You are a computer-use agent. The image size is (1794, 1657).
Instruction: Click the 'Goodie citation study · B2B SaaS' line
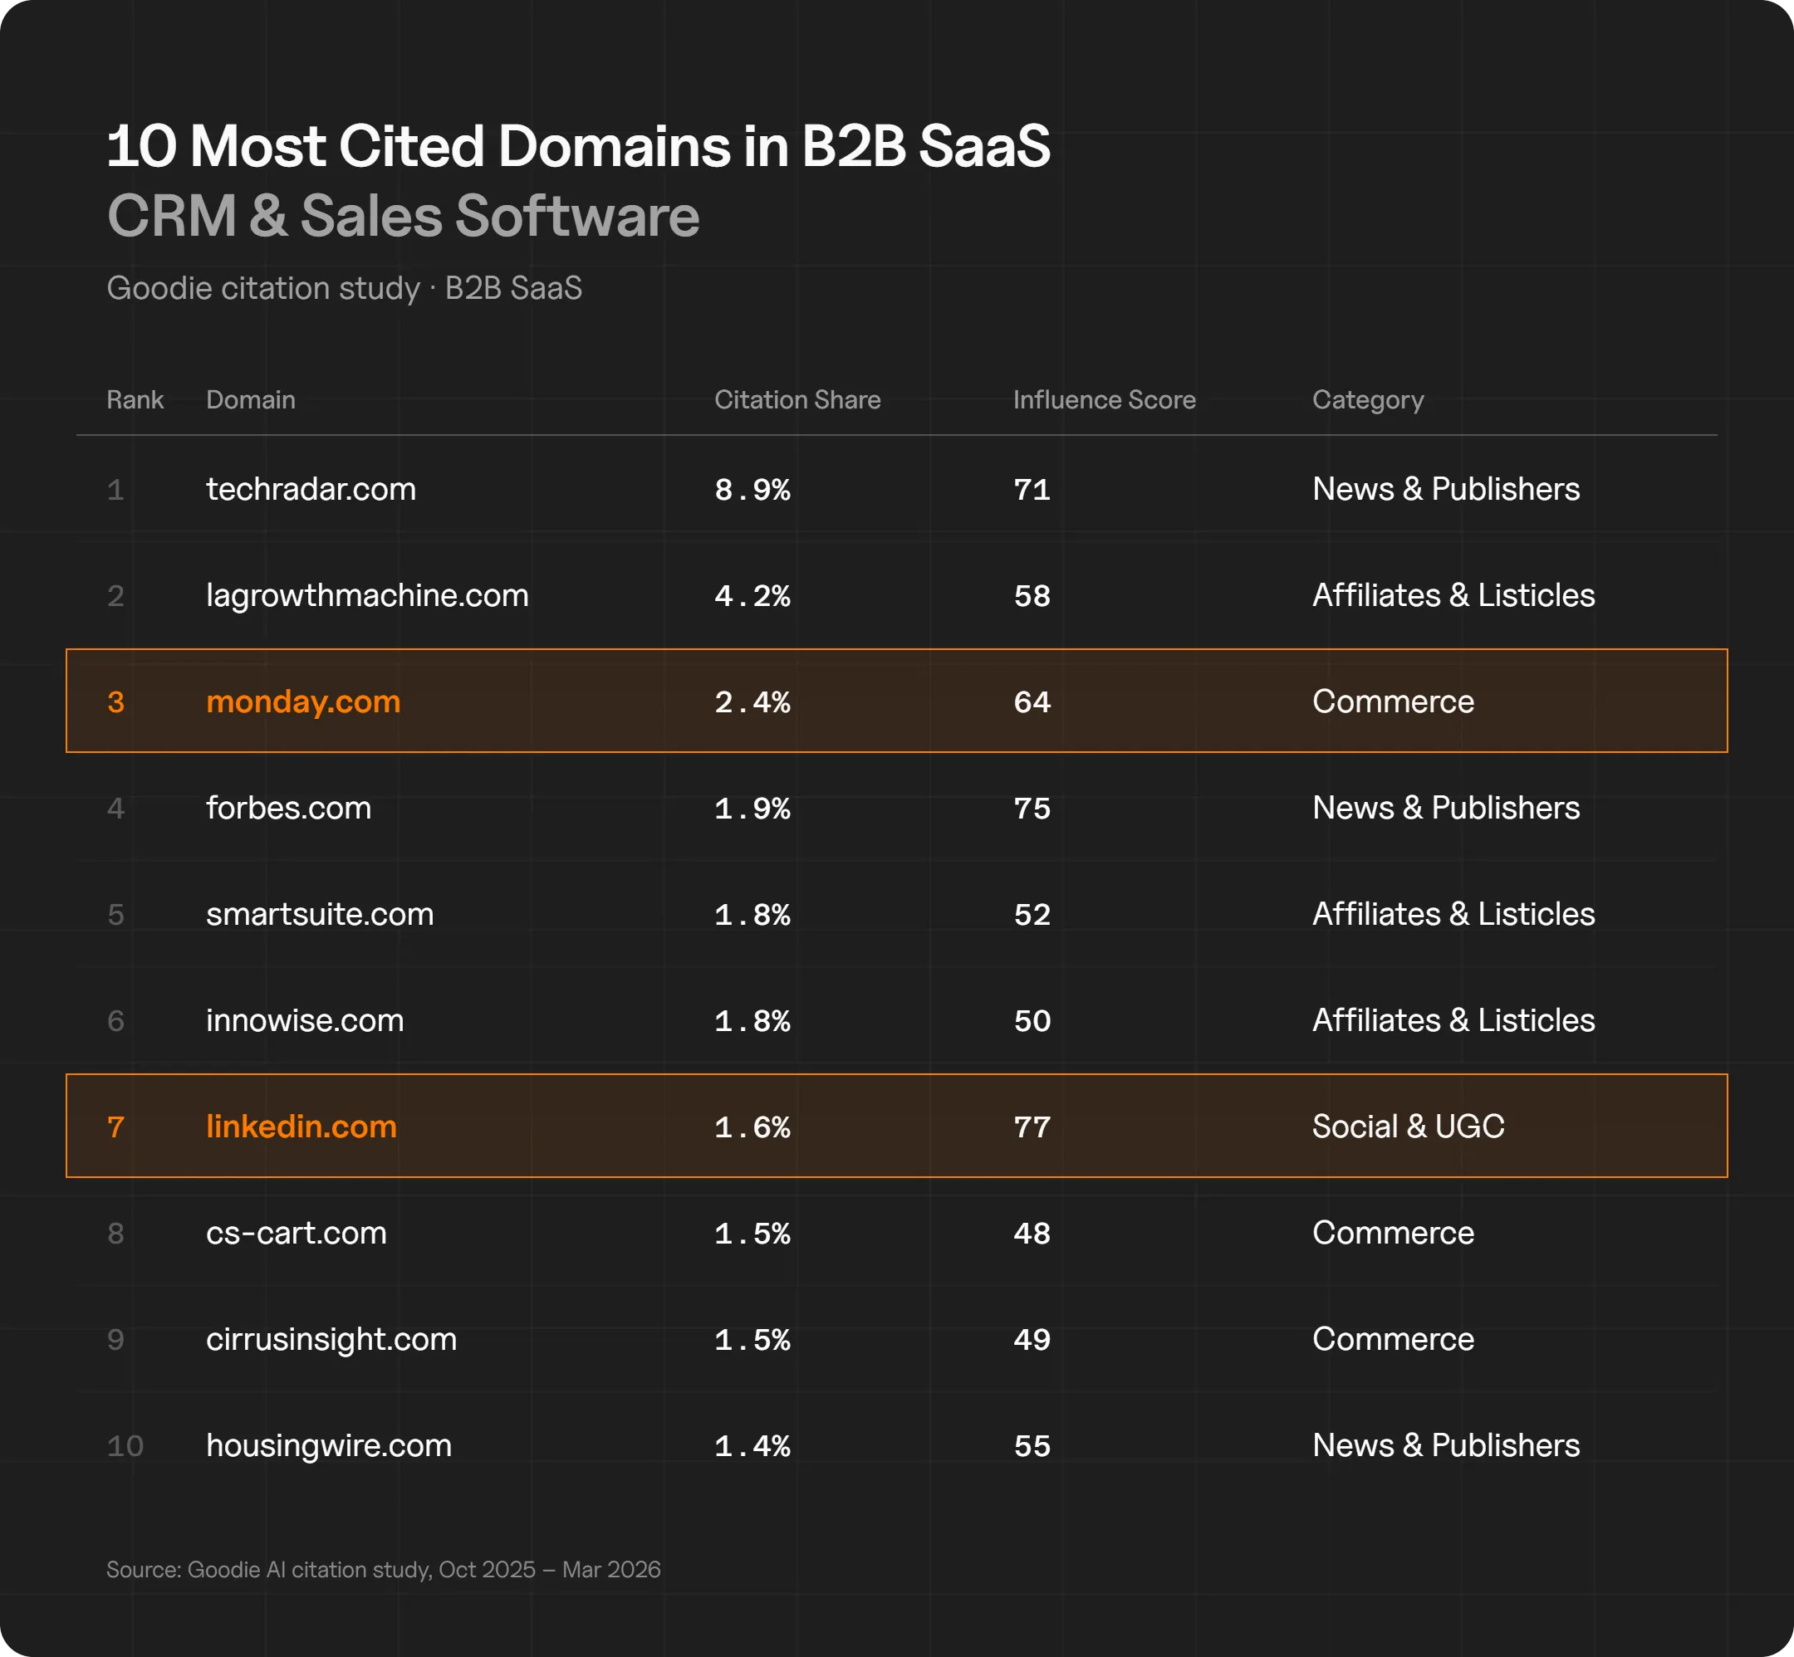tap(345, 289)
